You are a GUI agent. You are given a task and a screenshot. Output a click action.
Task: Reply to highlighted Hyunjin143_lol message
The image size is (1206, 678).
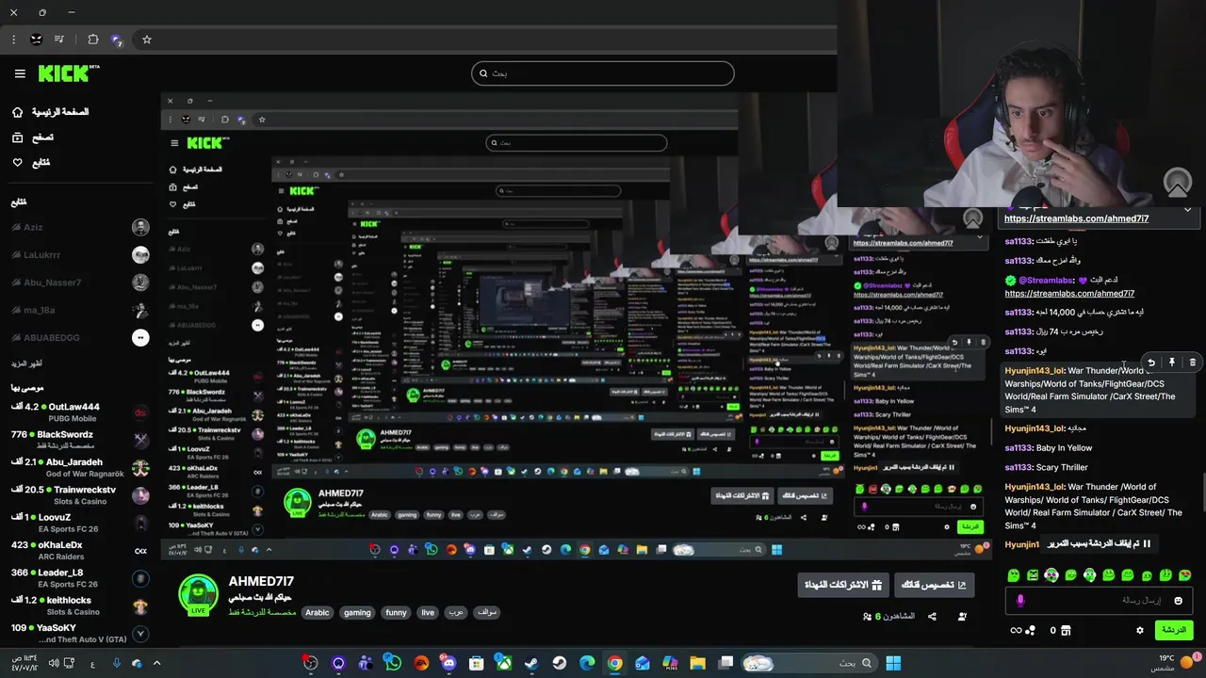(1150, 362)
